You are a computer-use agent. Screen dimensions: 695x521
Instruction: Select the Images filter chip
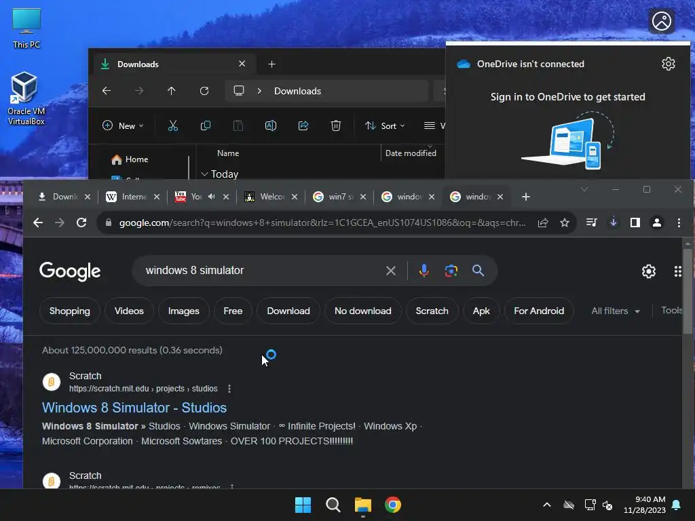tap(183, 311)
